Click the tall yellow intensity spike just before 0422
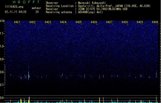 pyautogui.click(x=29, y=100)
